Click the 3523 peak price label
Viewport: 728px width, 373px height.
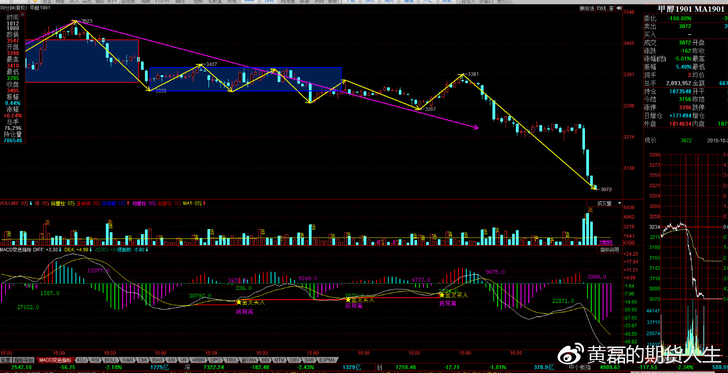point(86,21)
